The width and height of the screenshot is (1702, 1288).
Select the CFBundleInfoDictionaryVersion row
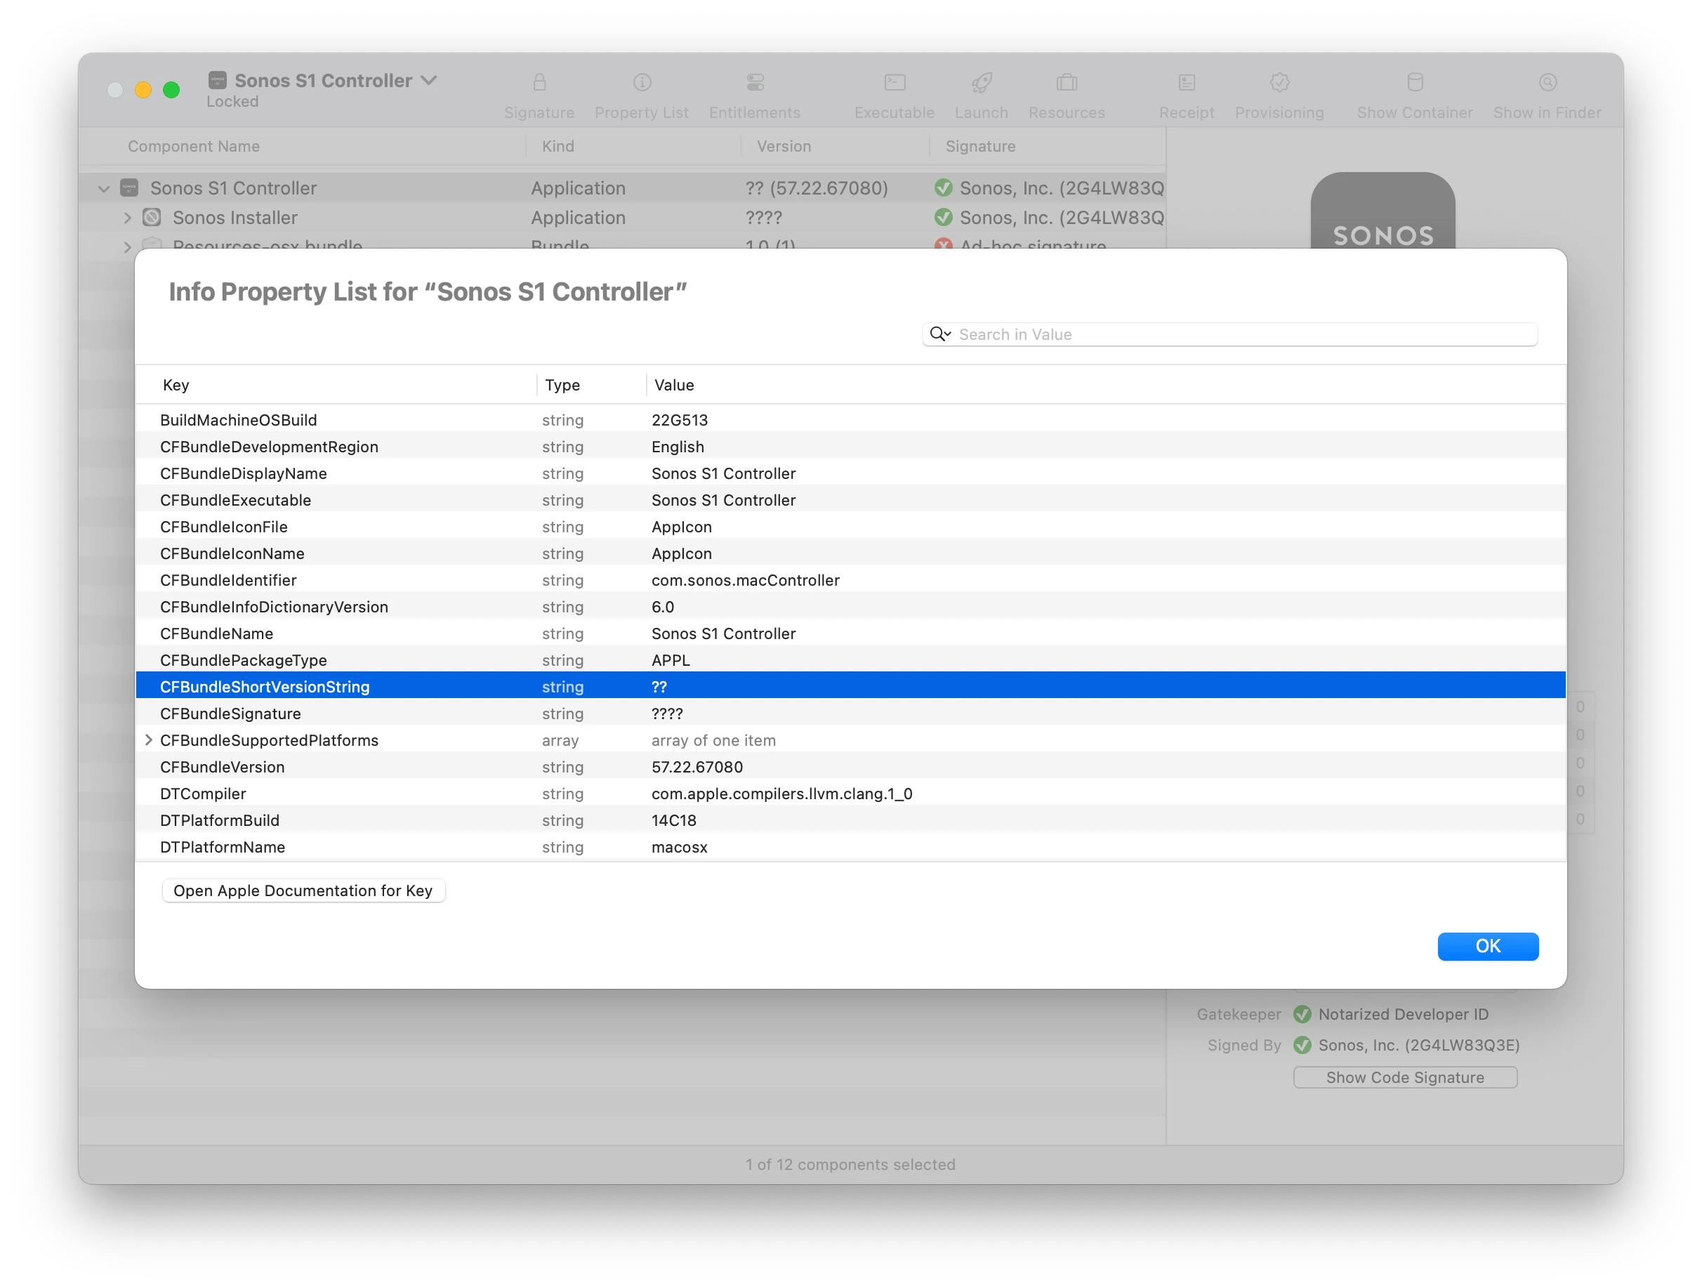850,607
